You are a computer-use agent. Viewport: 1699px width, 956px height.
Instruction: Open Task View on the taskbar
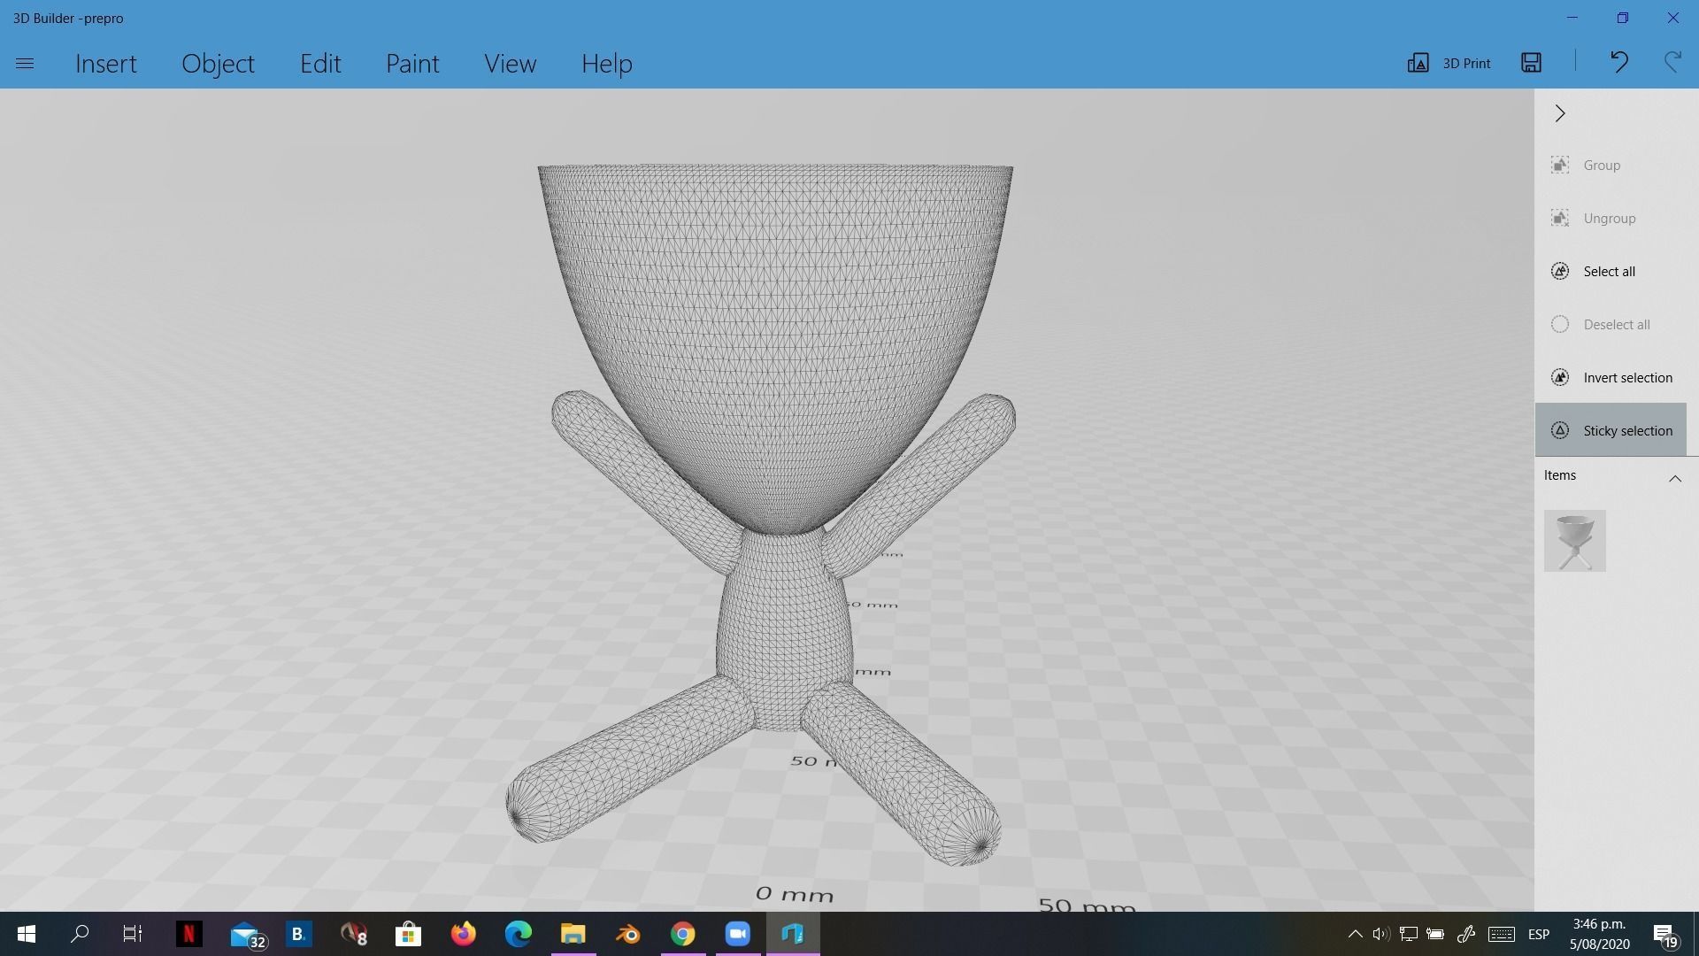(133, 934)
